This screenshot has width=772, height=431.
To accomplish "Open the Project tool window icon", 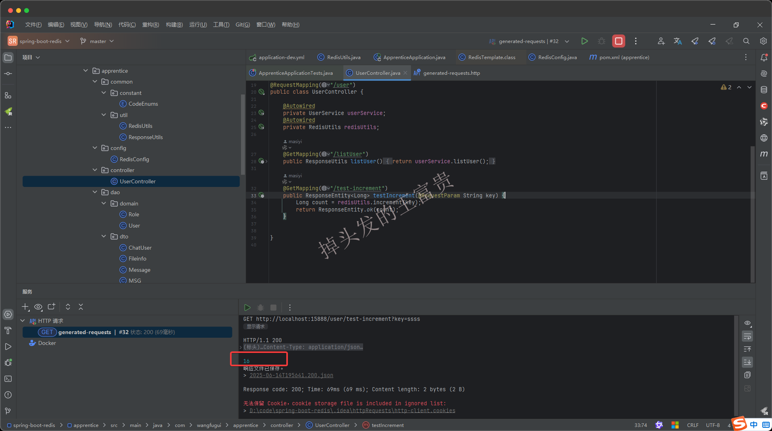I will [x=8, y=57].
